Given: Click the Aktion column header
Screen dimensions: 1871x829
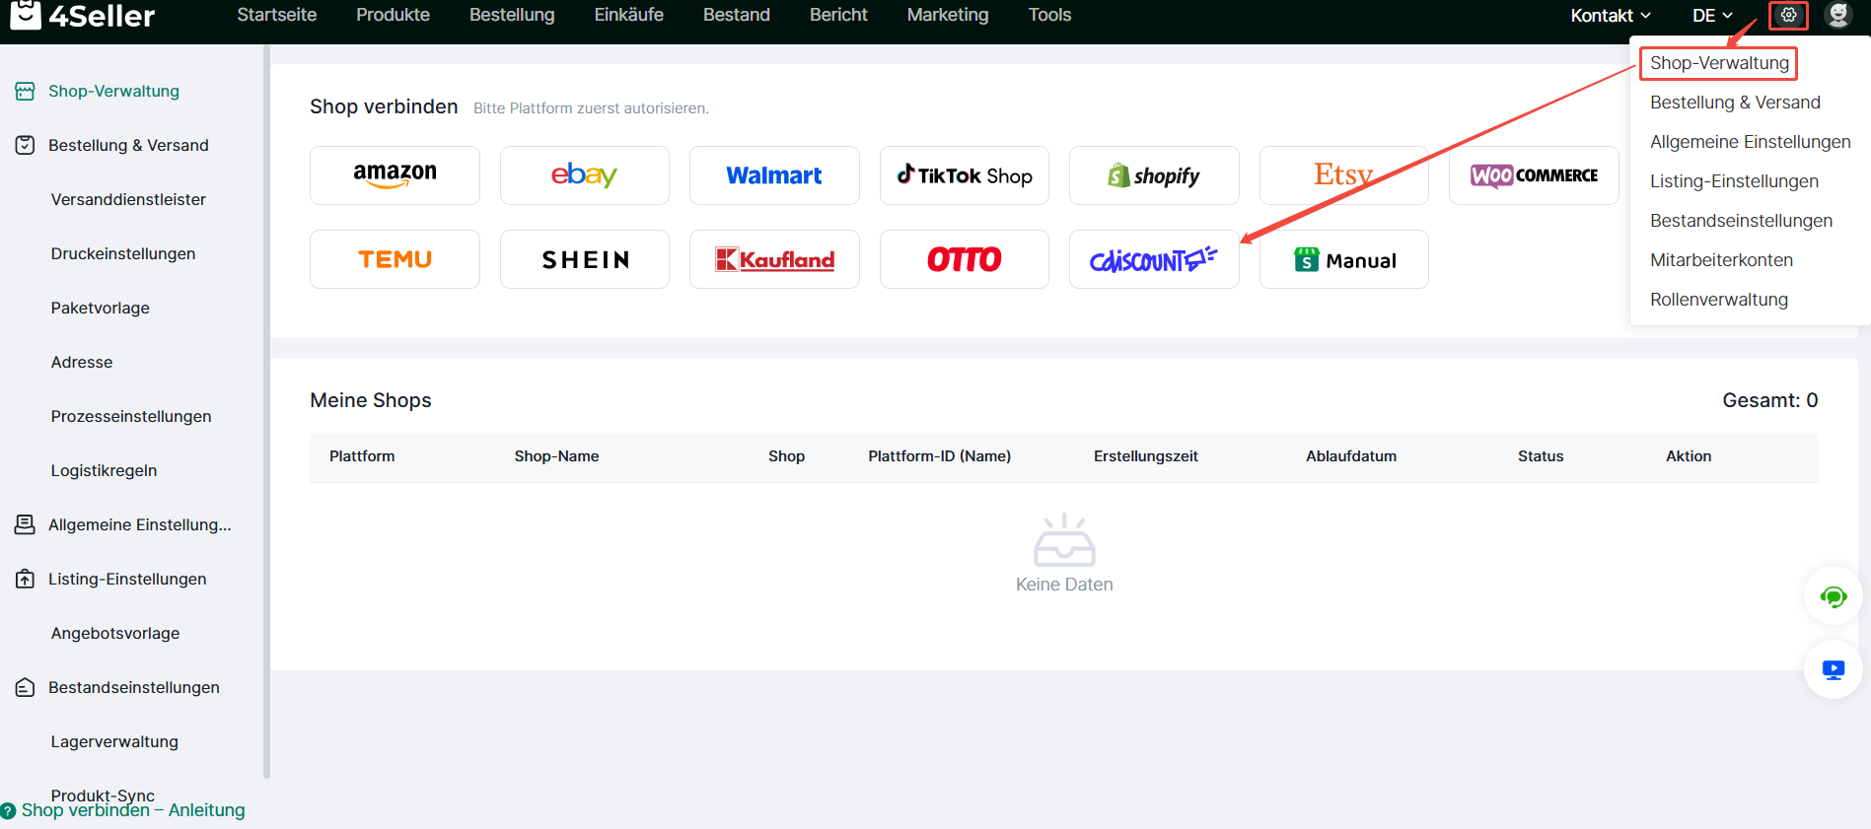Looking at the screenshot, I should (1689, 456).
